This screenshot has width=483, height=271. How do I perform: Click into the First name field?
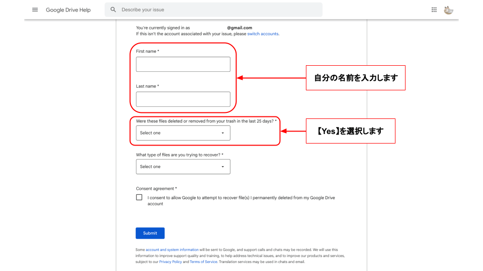tap(183, 64)
